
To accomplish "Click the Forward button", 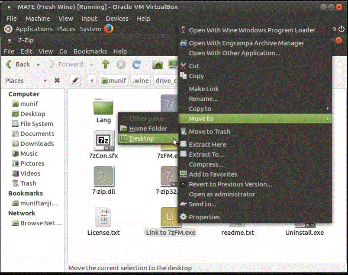I will [67, 64].
